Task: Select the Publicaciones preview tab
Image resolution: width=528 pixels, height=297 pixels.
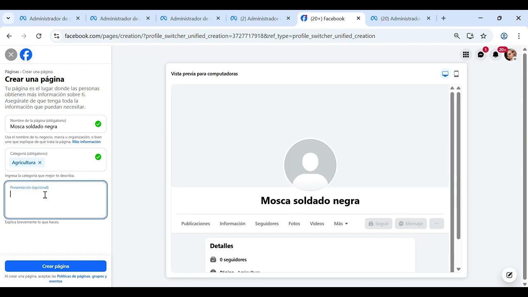Action: pyautogui.click(x=196, y=224)
